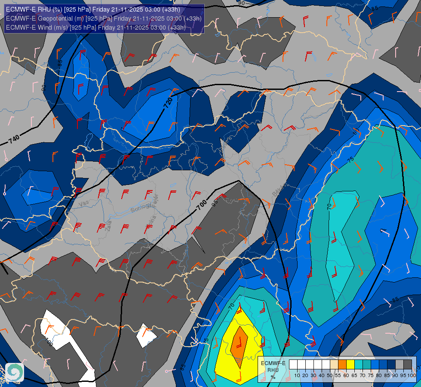This screenshot has width=421, height=387.
Task: Click the ECMWF-E Geopotential (m) title line
Action: click(104, 18)
